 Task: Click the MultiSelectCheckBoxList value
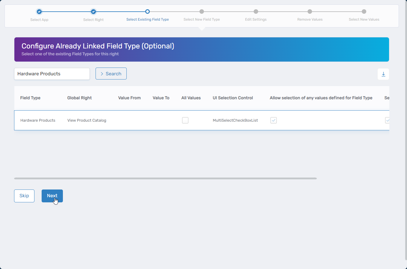click(x=235, y=120)
